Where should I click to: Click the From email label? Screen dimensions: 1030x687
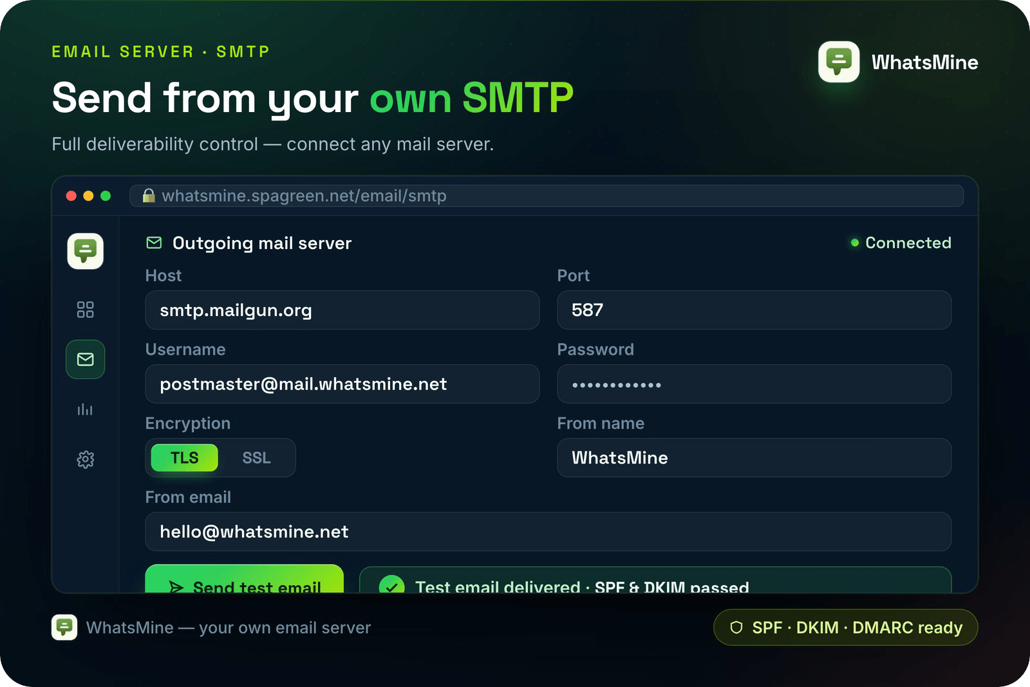[188, 497]
